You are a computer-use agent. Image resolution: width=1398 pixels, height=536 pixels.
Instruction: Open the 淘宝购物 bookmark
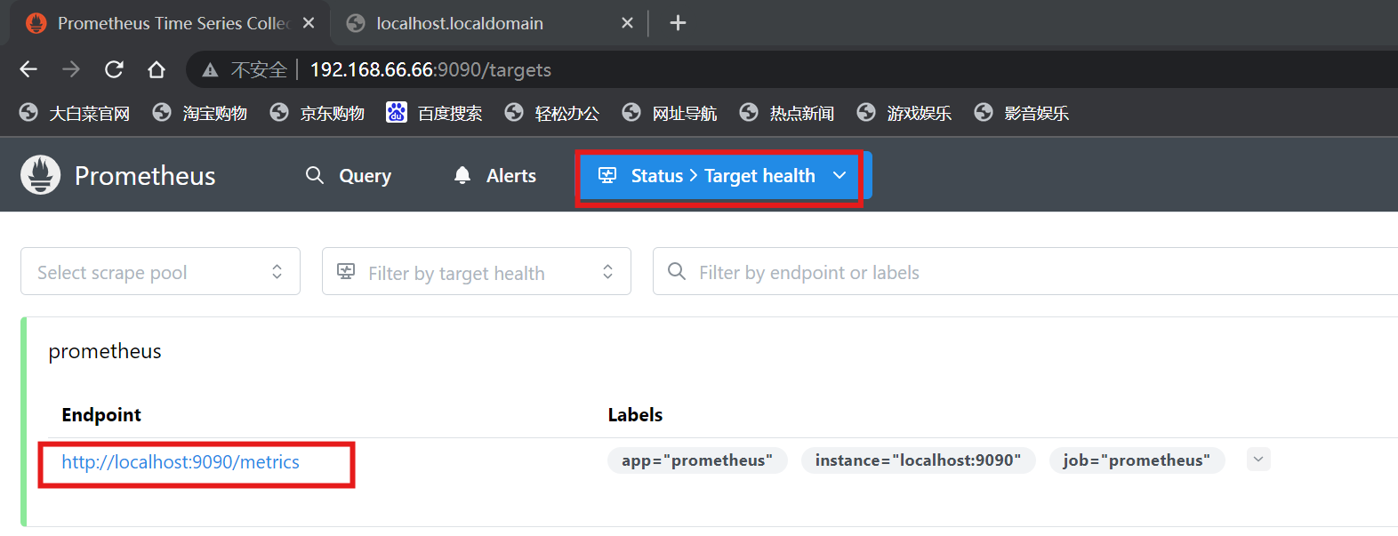199,113
